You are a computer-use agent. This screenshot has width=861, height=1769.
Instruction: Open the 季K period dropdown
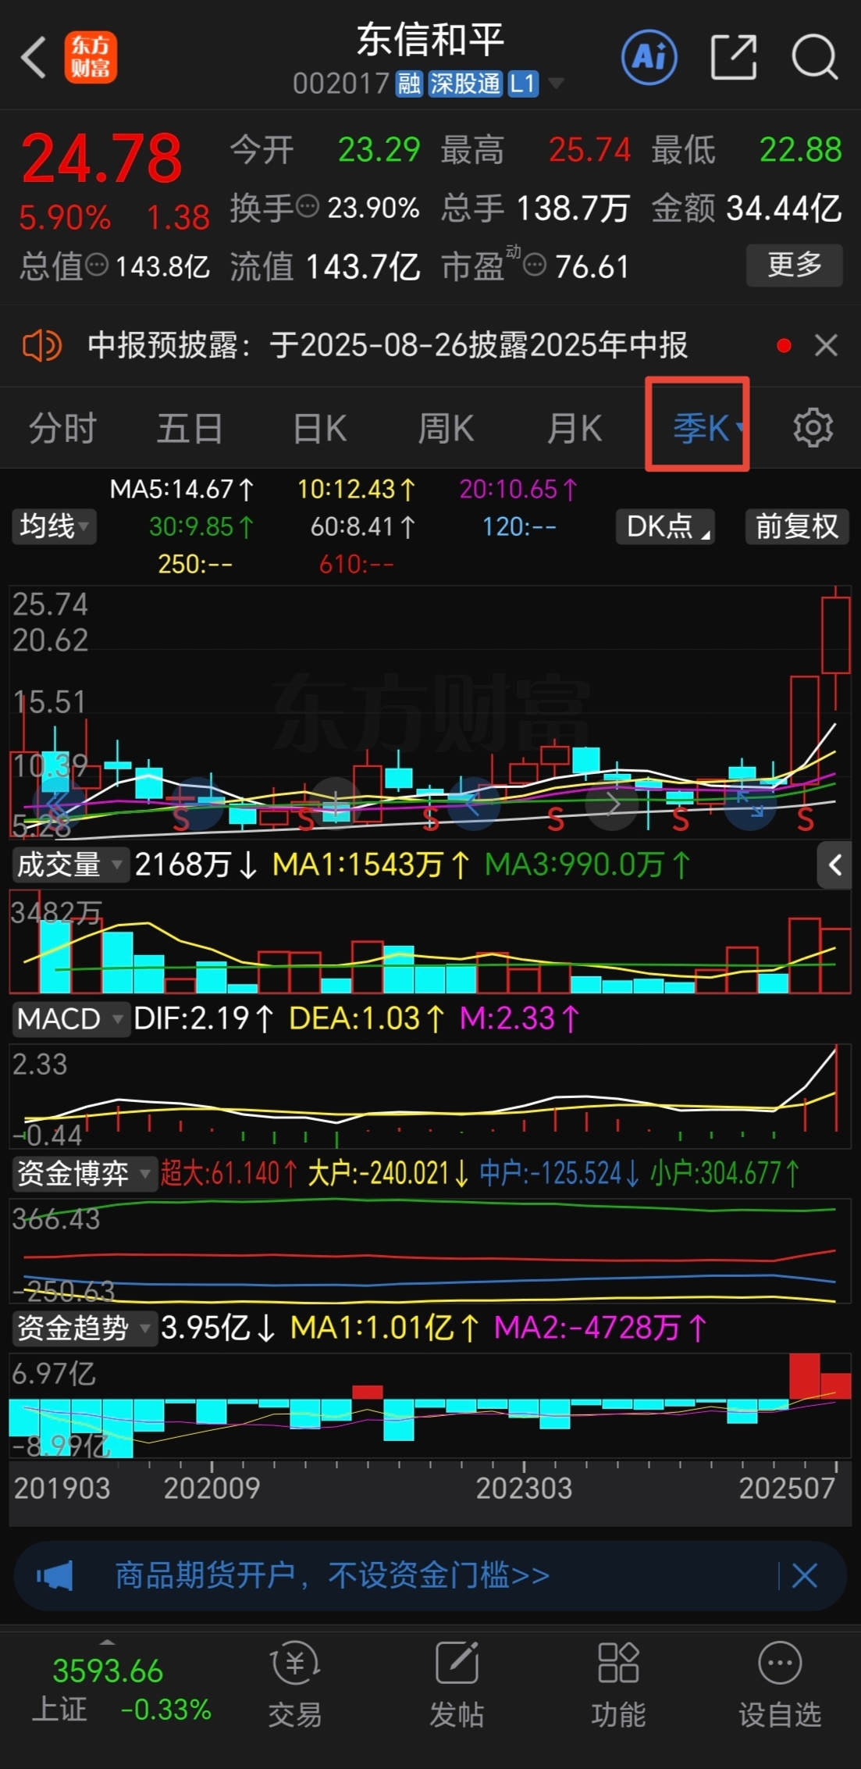pos(708,428)
